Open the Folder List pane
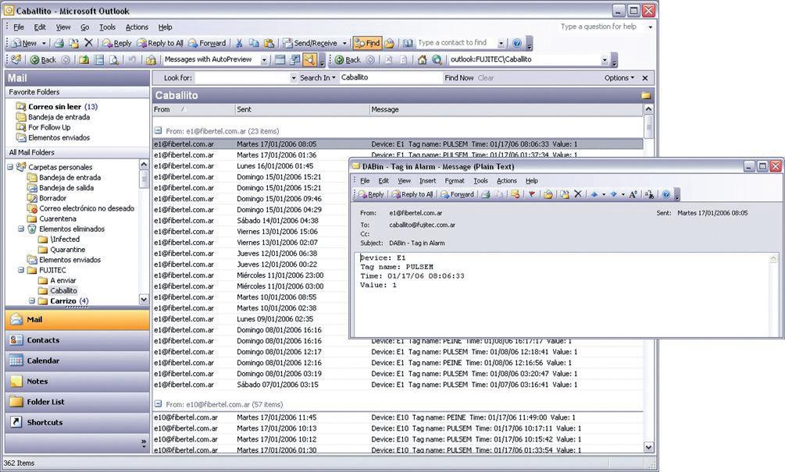Viewport: 785px width, 472px height. click(x=77, y=402)
